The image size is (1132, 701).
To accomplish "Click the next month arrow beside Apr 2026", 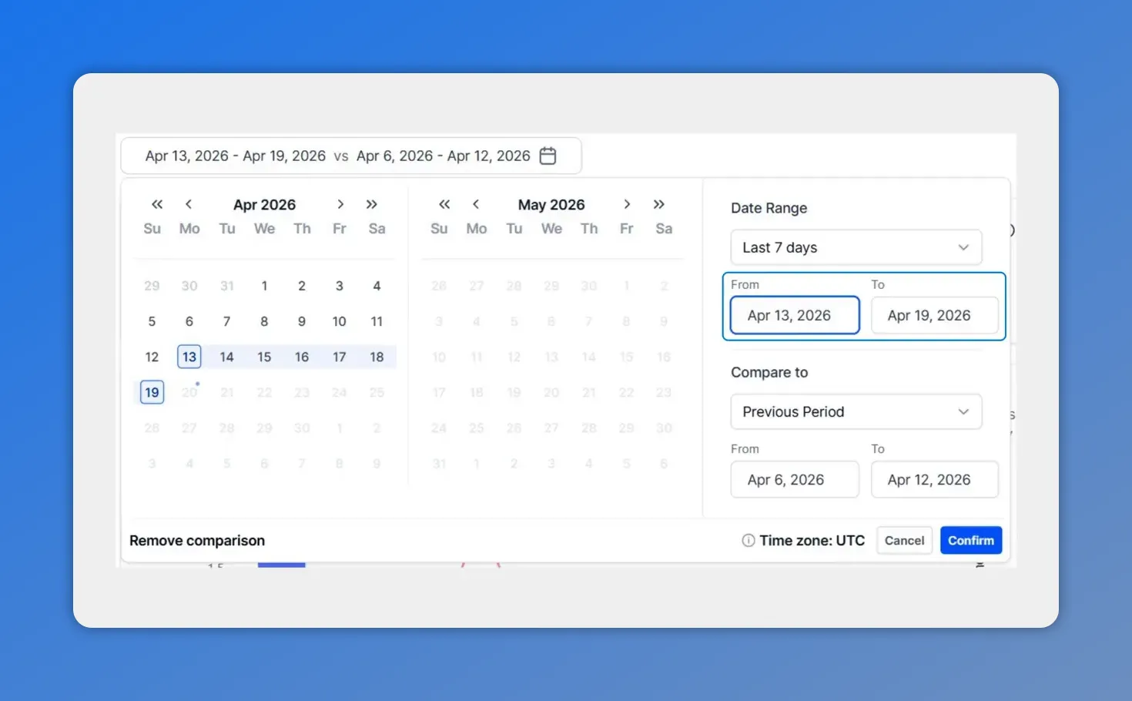I will tap(340, 204).
